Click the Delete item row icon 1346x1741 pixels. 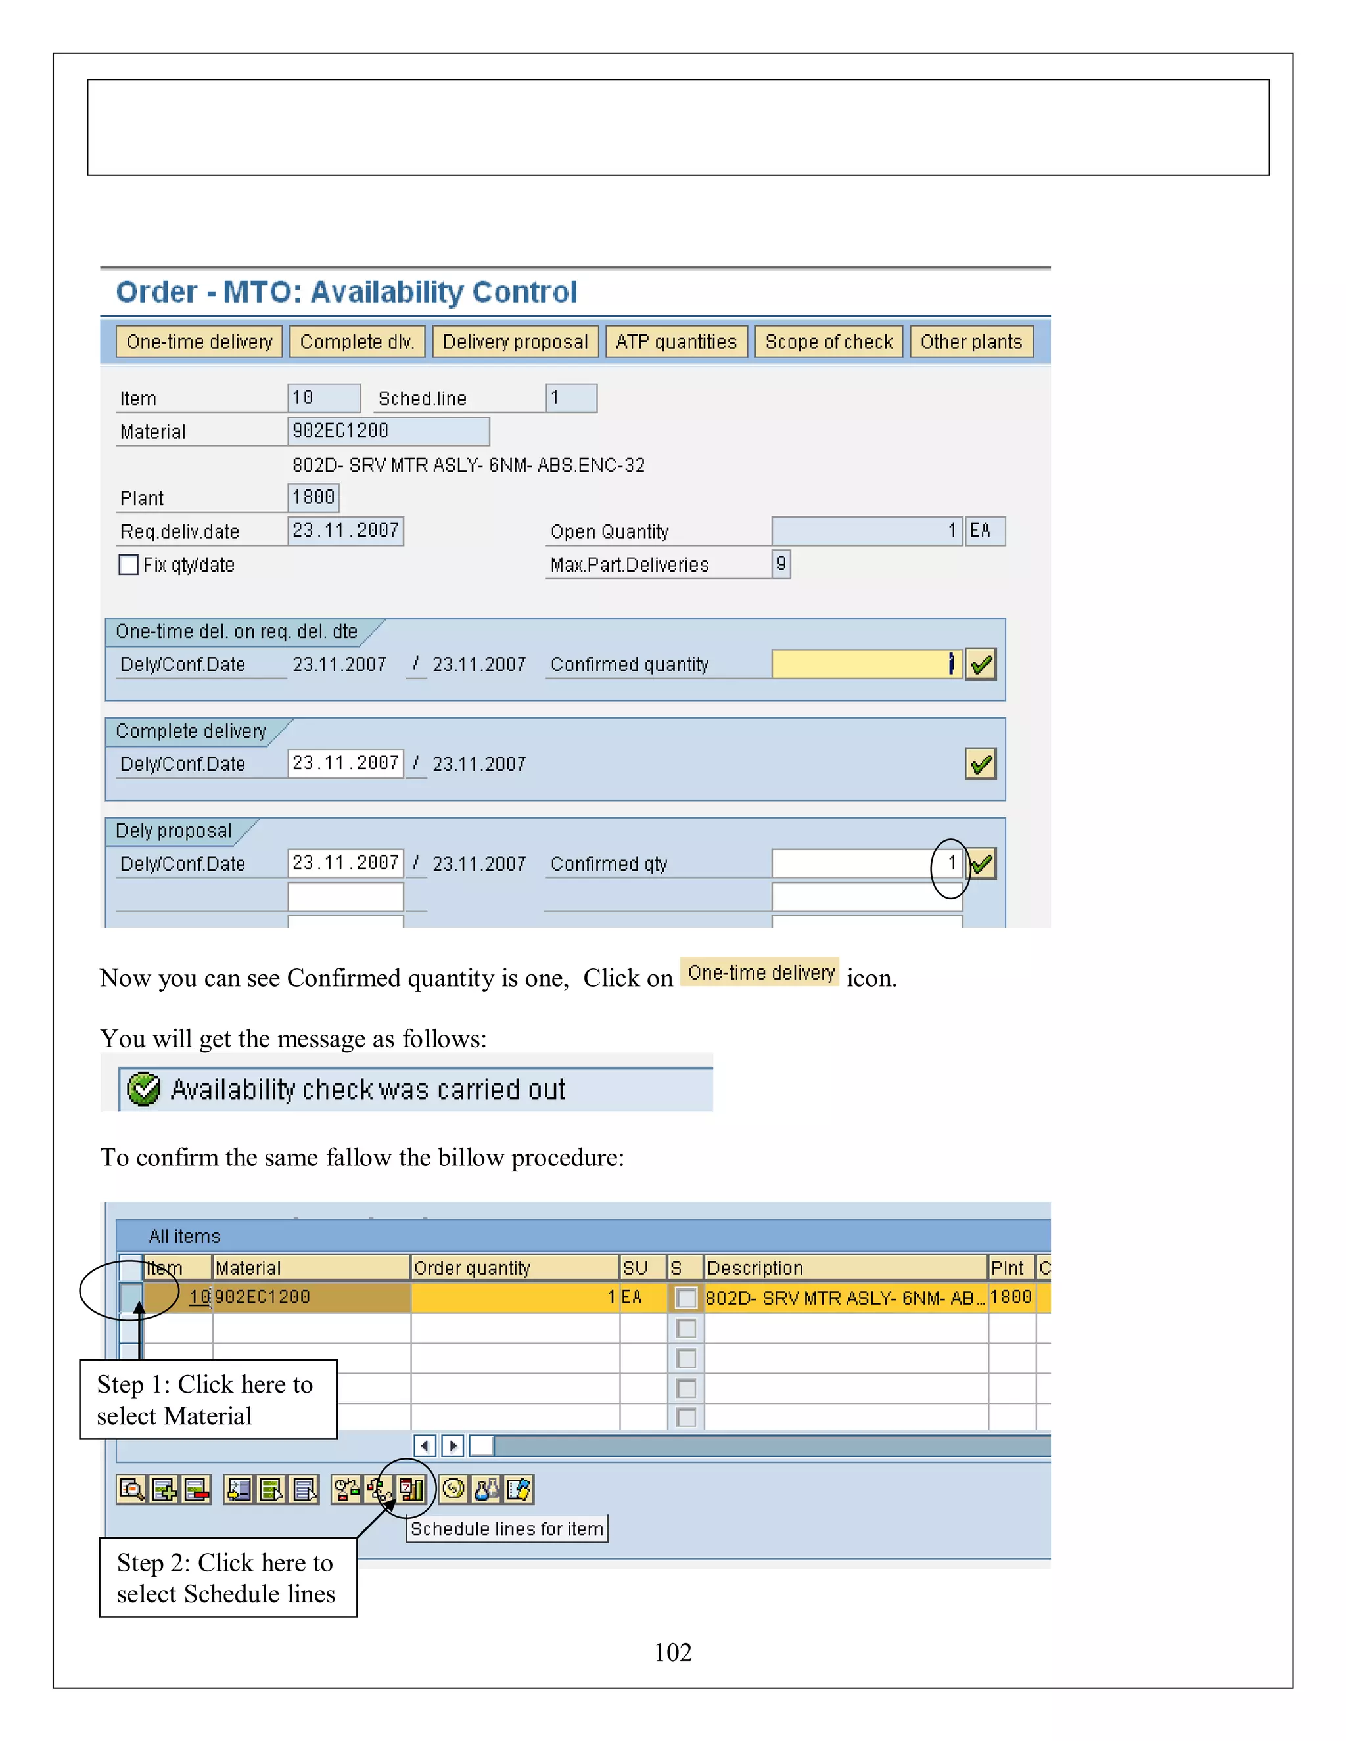(x=196, y=1489)
